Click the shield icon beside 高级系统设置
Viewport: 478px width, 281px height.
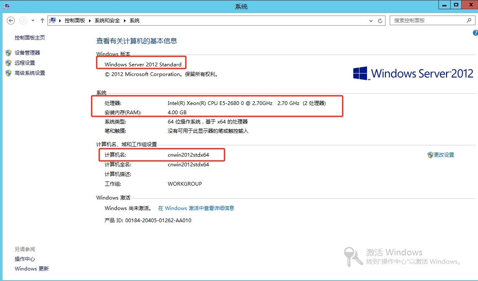[8, 73]
